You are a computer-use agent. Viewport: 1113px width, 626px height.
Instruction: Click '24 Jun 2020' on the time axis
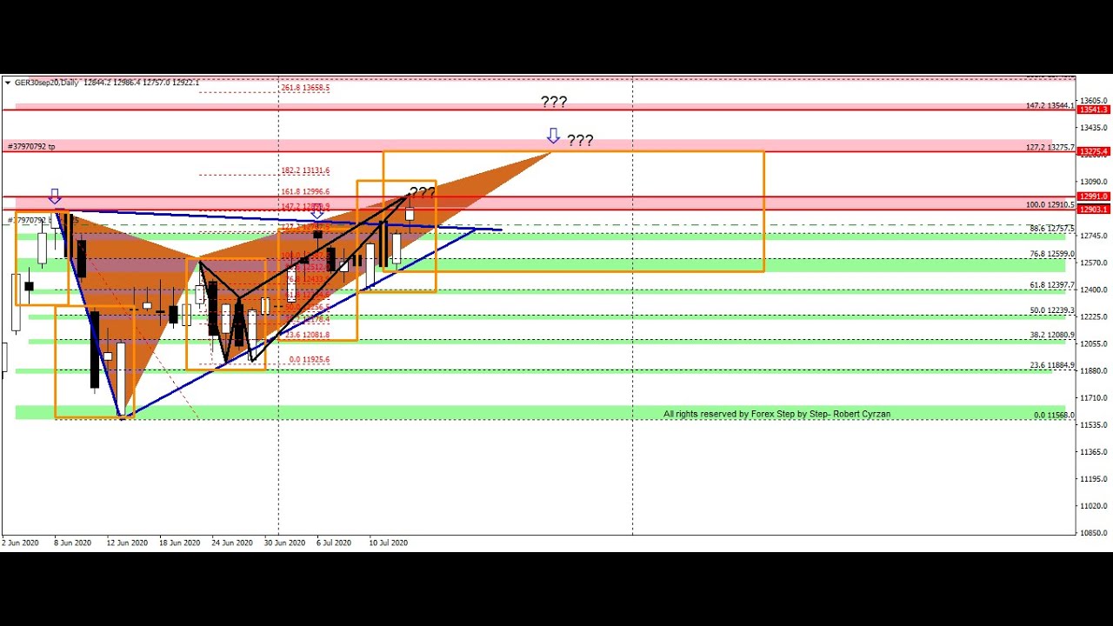click(232, 543)
